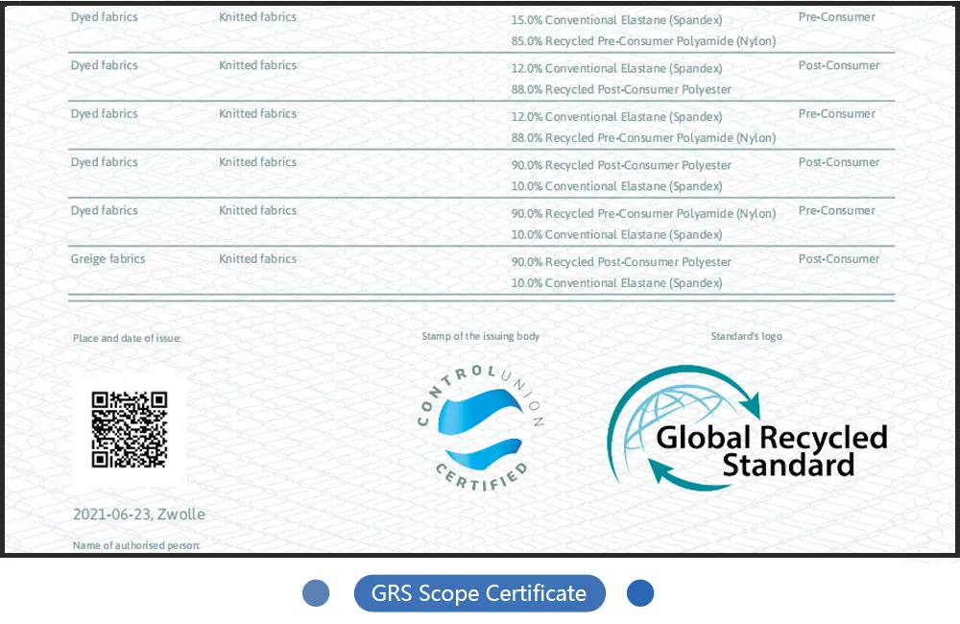Select the right carousel dot

640,592
